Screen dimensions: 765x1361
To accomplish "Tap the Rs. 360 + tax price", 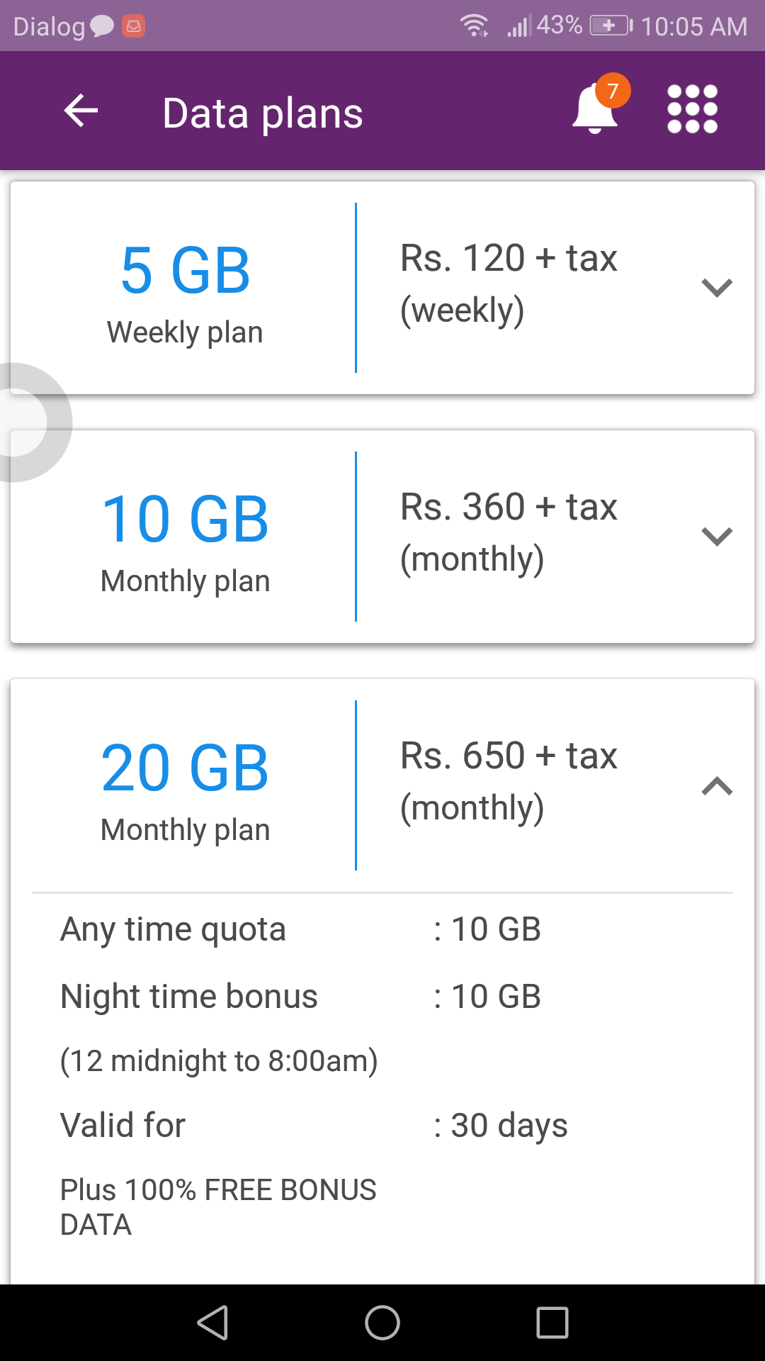I will click(509, 507).
